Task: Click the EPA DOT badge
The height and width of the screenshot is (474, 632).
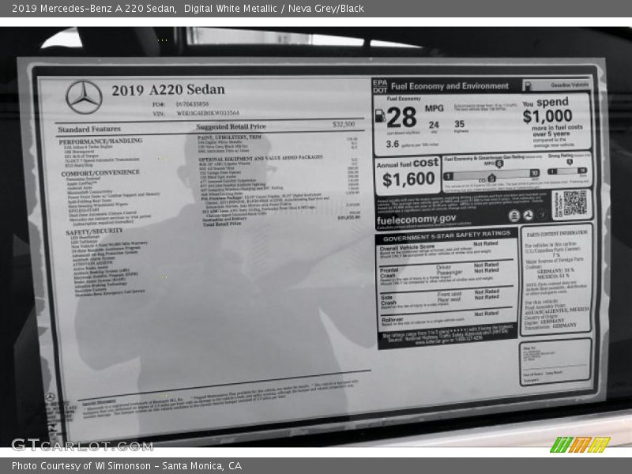Action: 380,86
